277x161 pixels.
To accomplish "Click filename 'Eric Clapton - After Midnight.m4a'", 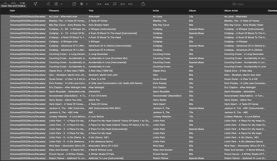I will (x=67, y=87).
